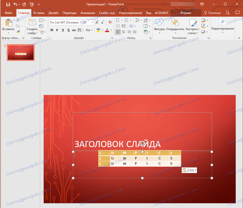Screen dimensions: 243x208
Task: Select the Format Painter brush
Action: (18, 32)
